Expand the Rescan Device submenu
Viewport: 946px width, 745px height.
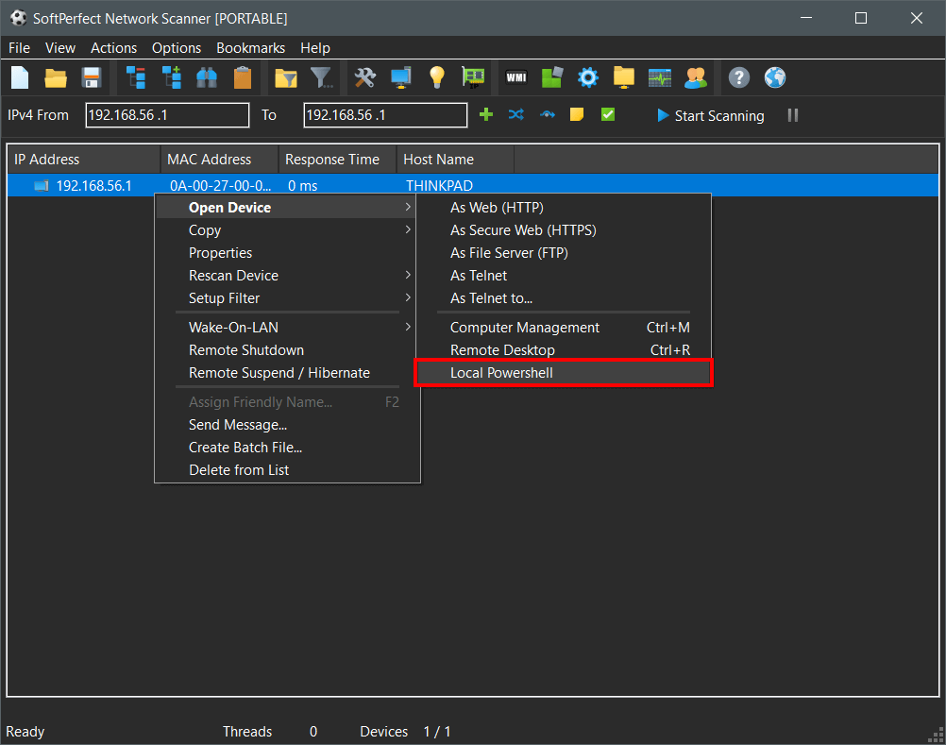[287, 276]
